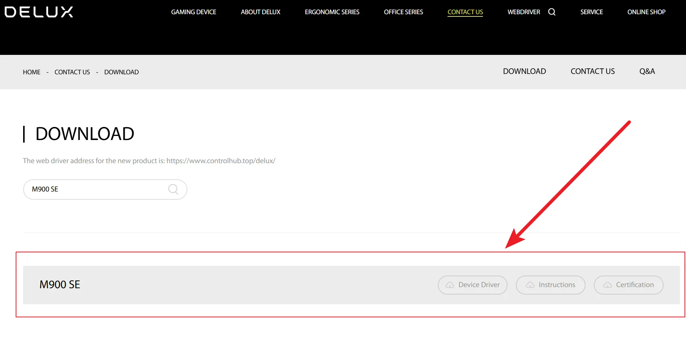Go to the WEBDRIVER page
This screenshot has height=339, width=686.
pyautogui.click(x=524, y=12)
